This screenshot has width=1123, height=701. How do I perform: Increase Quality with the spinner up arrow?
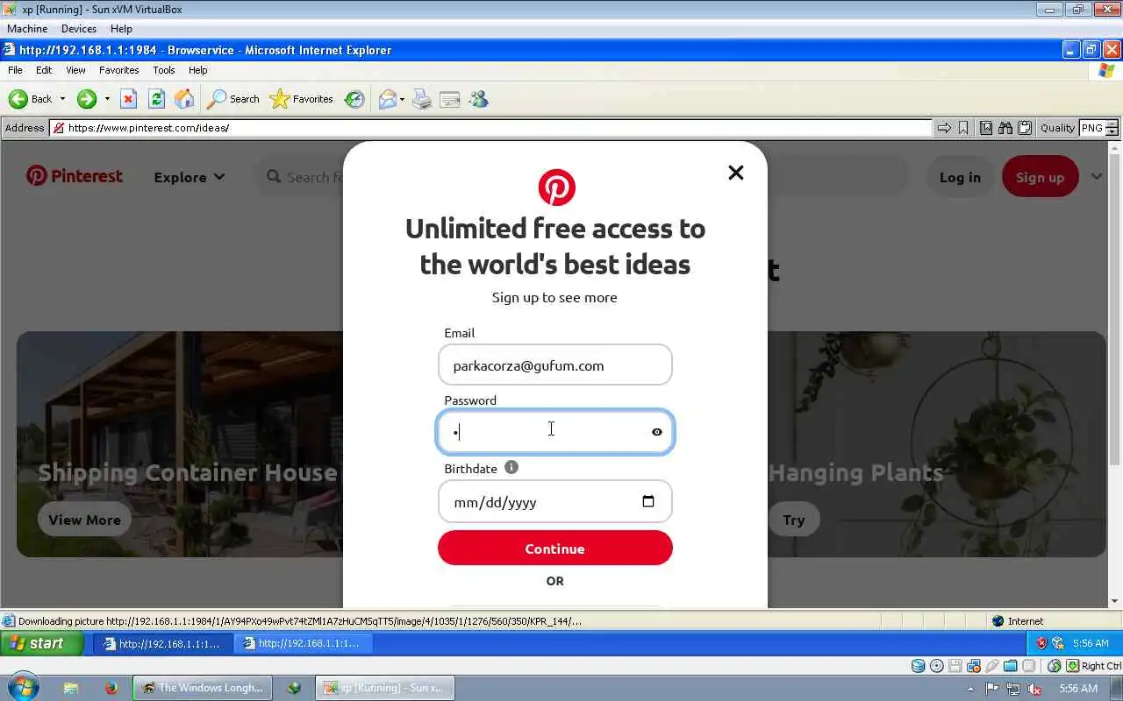1112,124
